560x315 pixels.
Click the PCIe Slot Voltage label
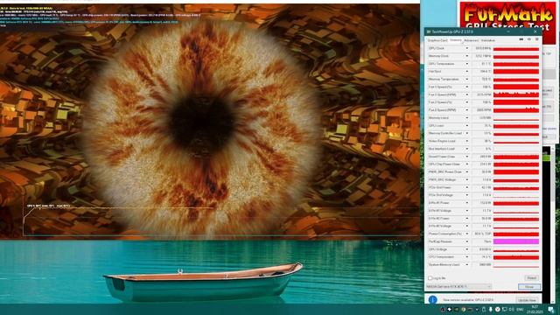441,195
